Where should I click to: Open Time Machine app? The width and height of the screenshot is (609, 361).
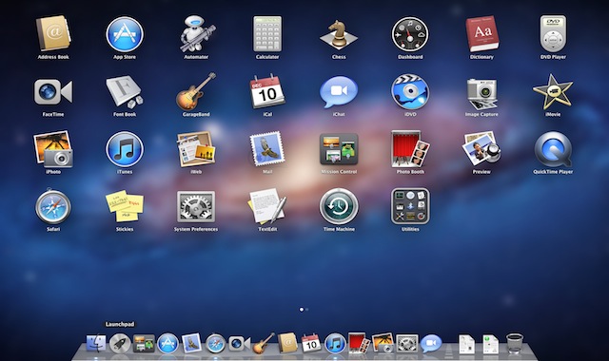click(339, 206)
